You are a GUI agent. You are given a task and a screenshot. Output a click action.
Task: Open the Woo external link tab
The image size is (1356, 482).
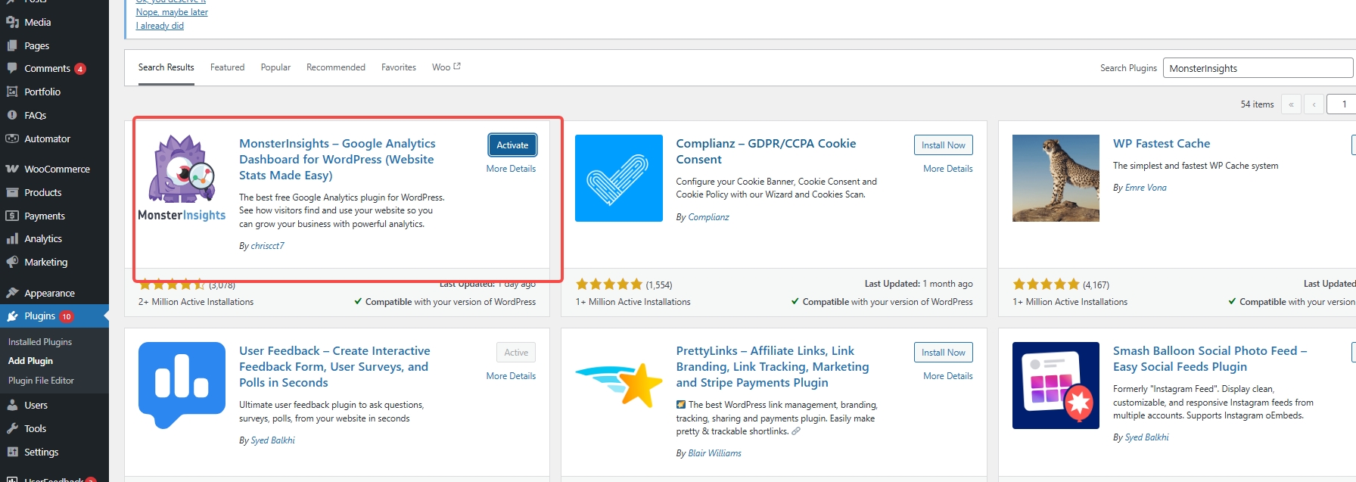pyautogui.click(x=446, y=67)
